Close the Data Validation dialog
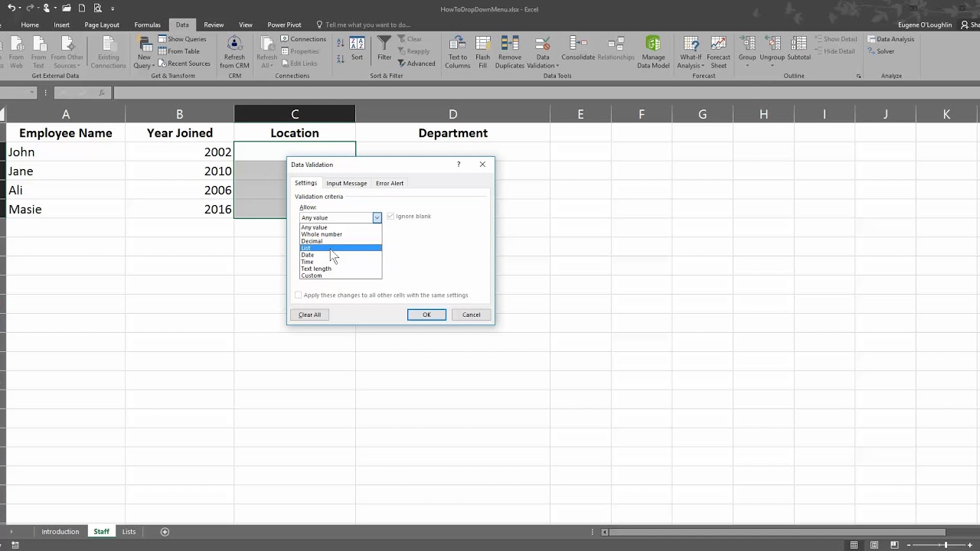This screenshot has height=551, width=980. coord(482,165)
